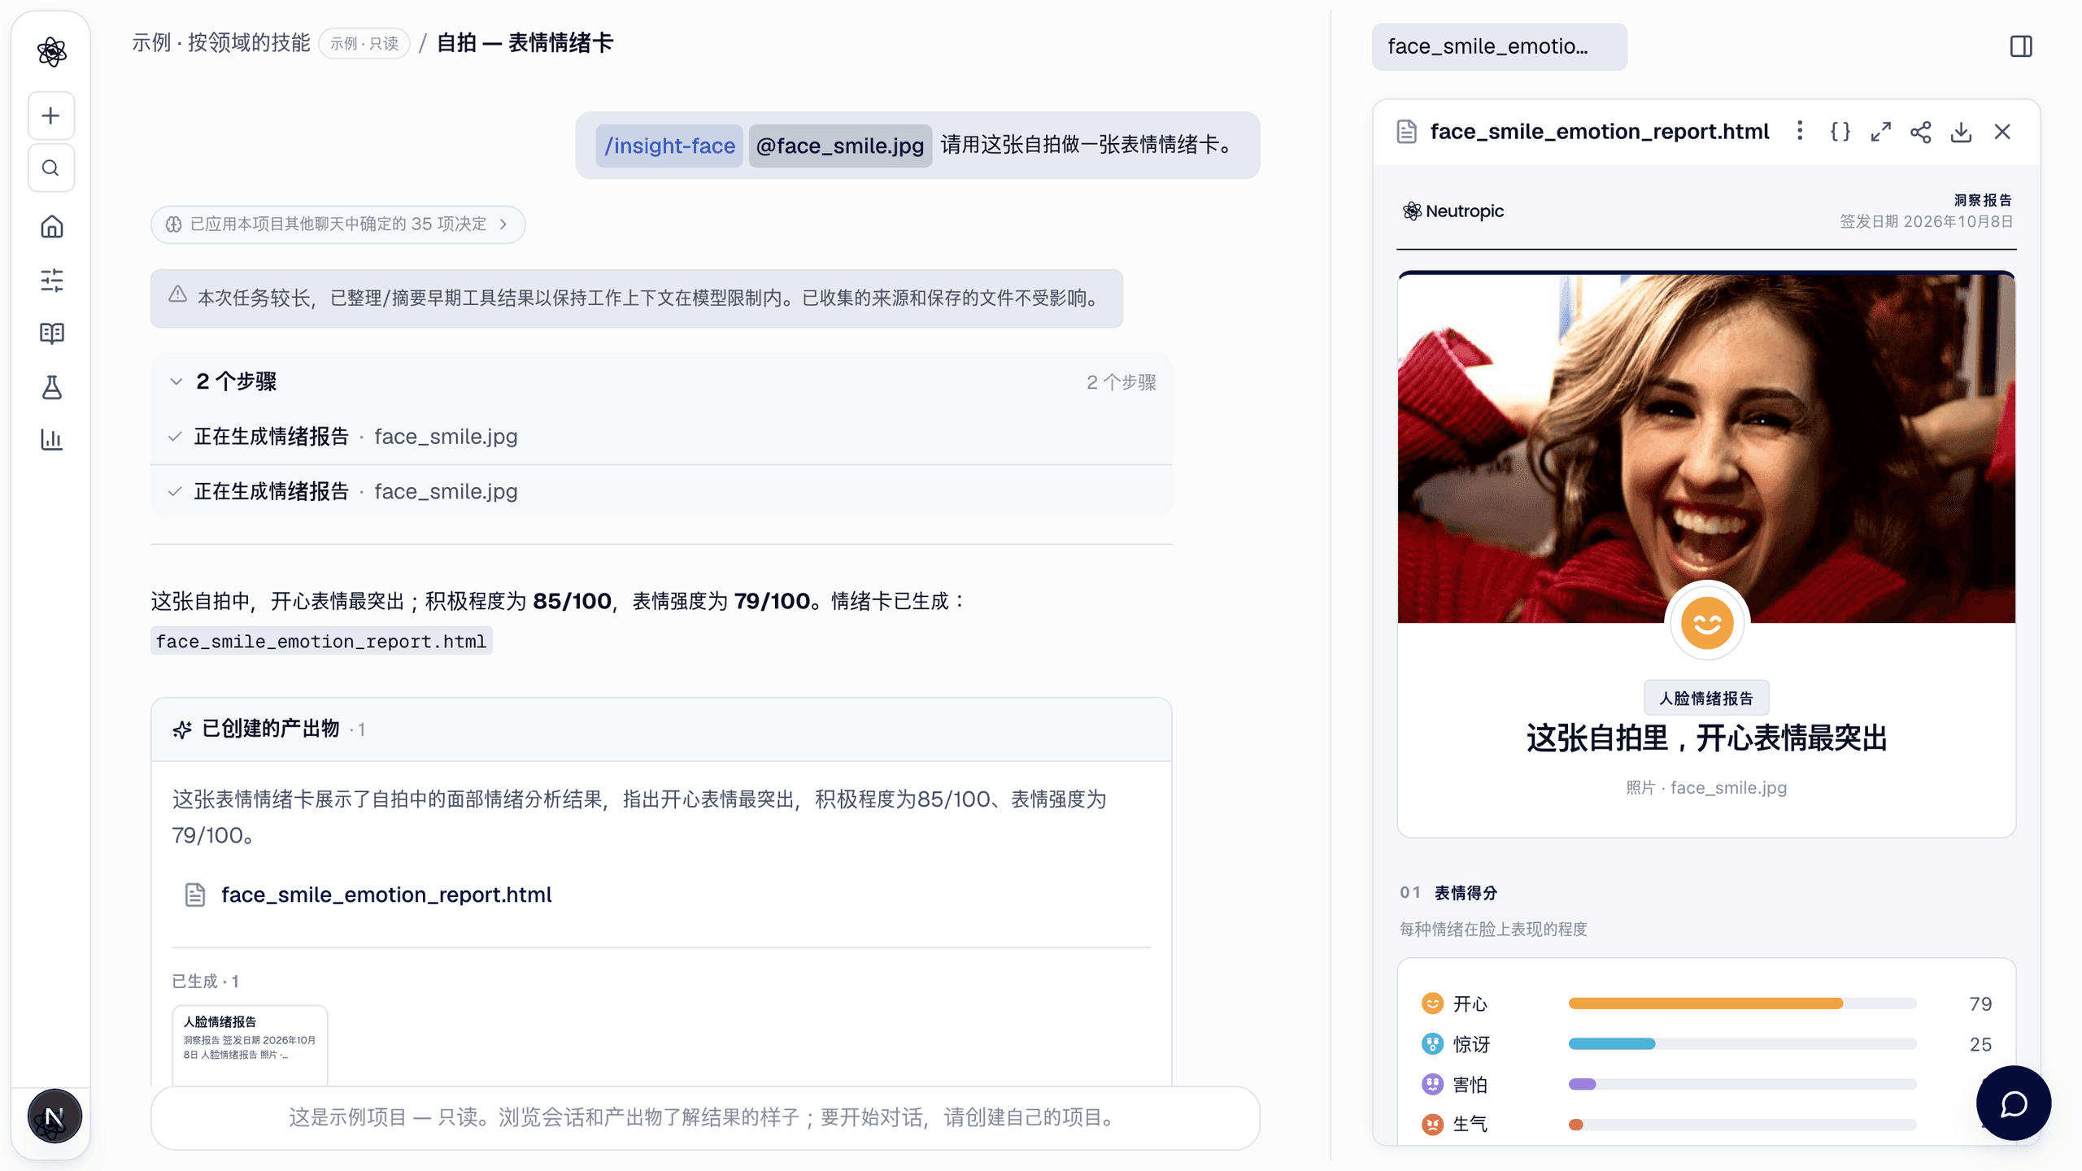The width and height of the screenshot is (2082, 1171).
Task: Click the Neutropic atom logo in sidebar
Action: pyautogui.click(x=51, y=51)
